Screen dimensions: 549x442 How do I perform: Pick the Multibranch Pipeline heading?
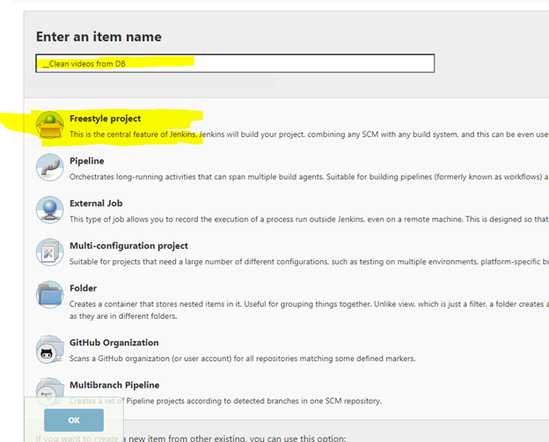coord(116,385)
